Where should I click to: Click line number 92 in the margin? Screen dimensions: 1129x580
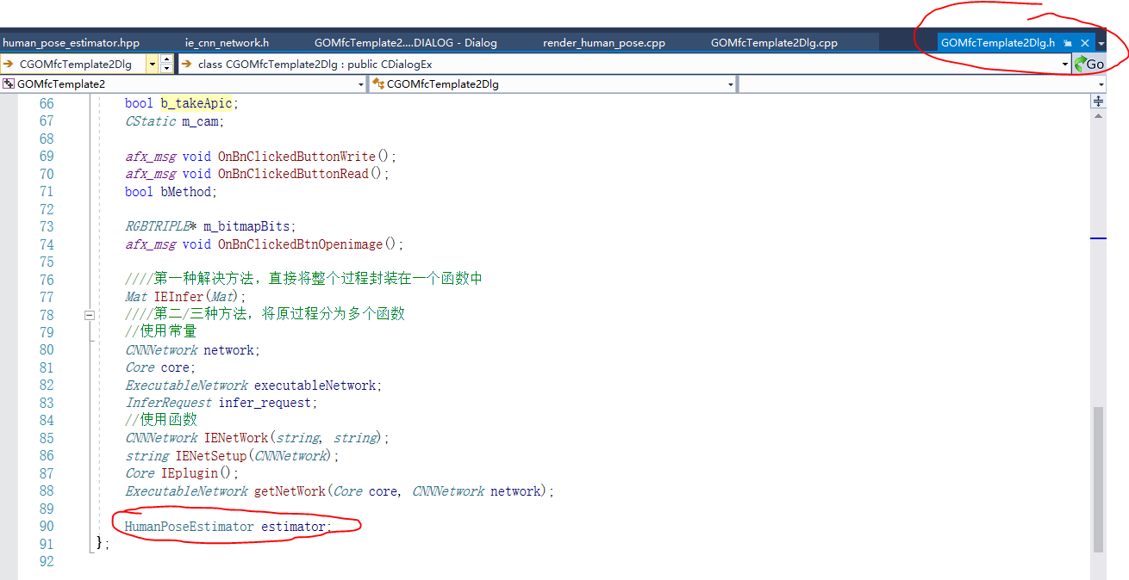[46, 562]
